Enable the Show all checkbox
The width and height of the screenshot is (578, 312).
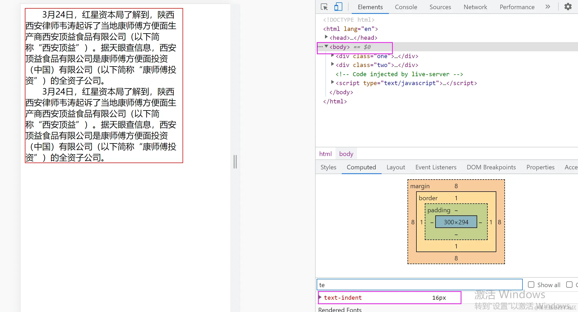pyautogui.click(x=531, y=285)
